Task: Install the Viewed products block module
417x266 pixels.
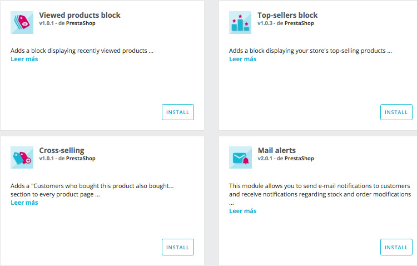Action: point(178,112)
